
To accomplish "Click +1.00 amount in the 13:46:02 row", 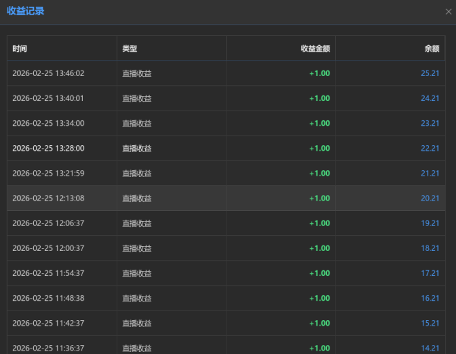I will tap(319, 73).
